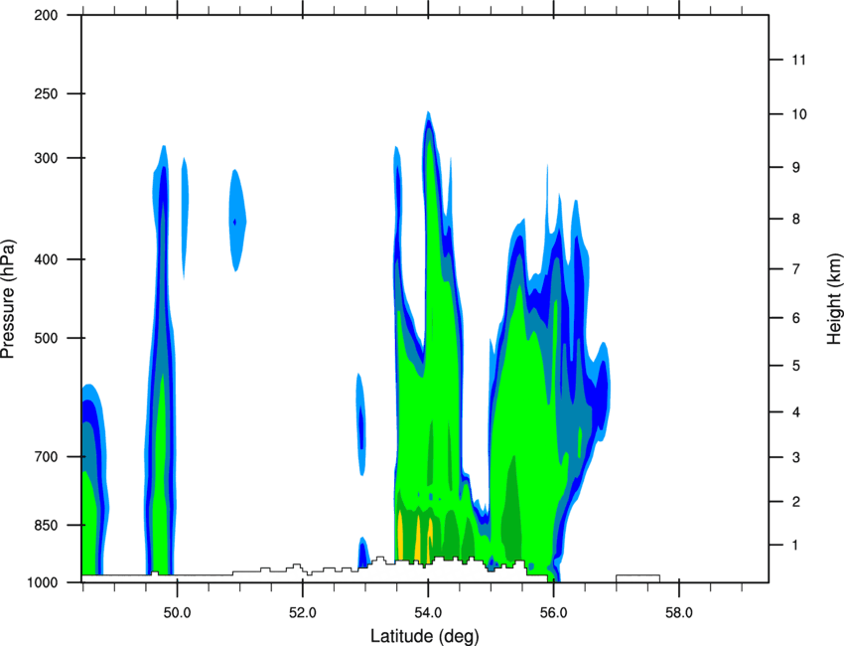Click the 'Latitude (deg)' axis title
This screenshot has width=844, height=646.
tap(424, 636)
